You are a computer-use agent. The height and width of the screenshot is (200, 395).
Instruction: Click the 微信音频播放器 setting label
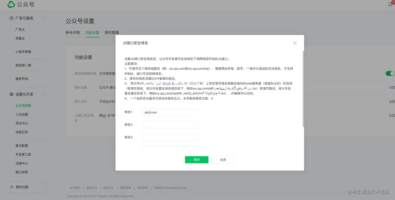(x=85, y=74)
